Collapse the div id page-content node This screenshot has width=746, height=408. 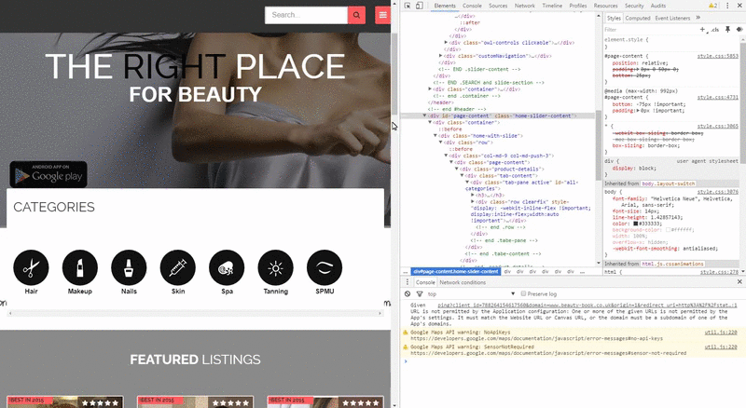(425, 116)
